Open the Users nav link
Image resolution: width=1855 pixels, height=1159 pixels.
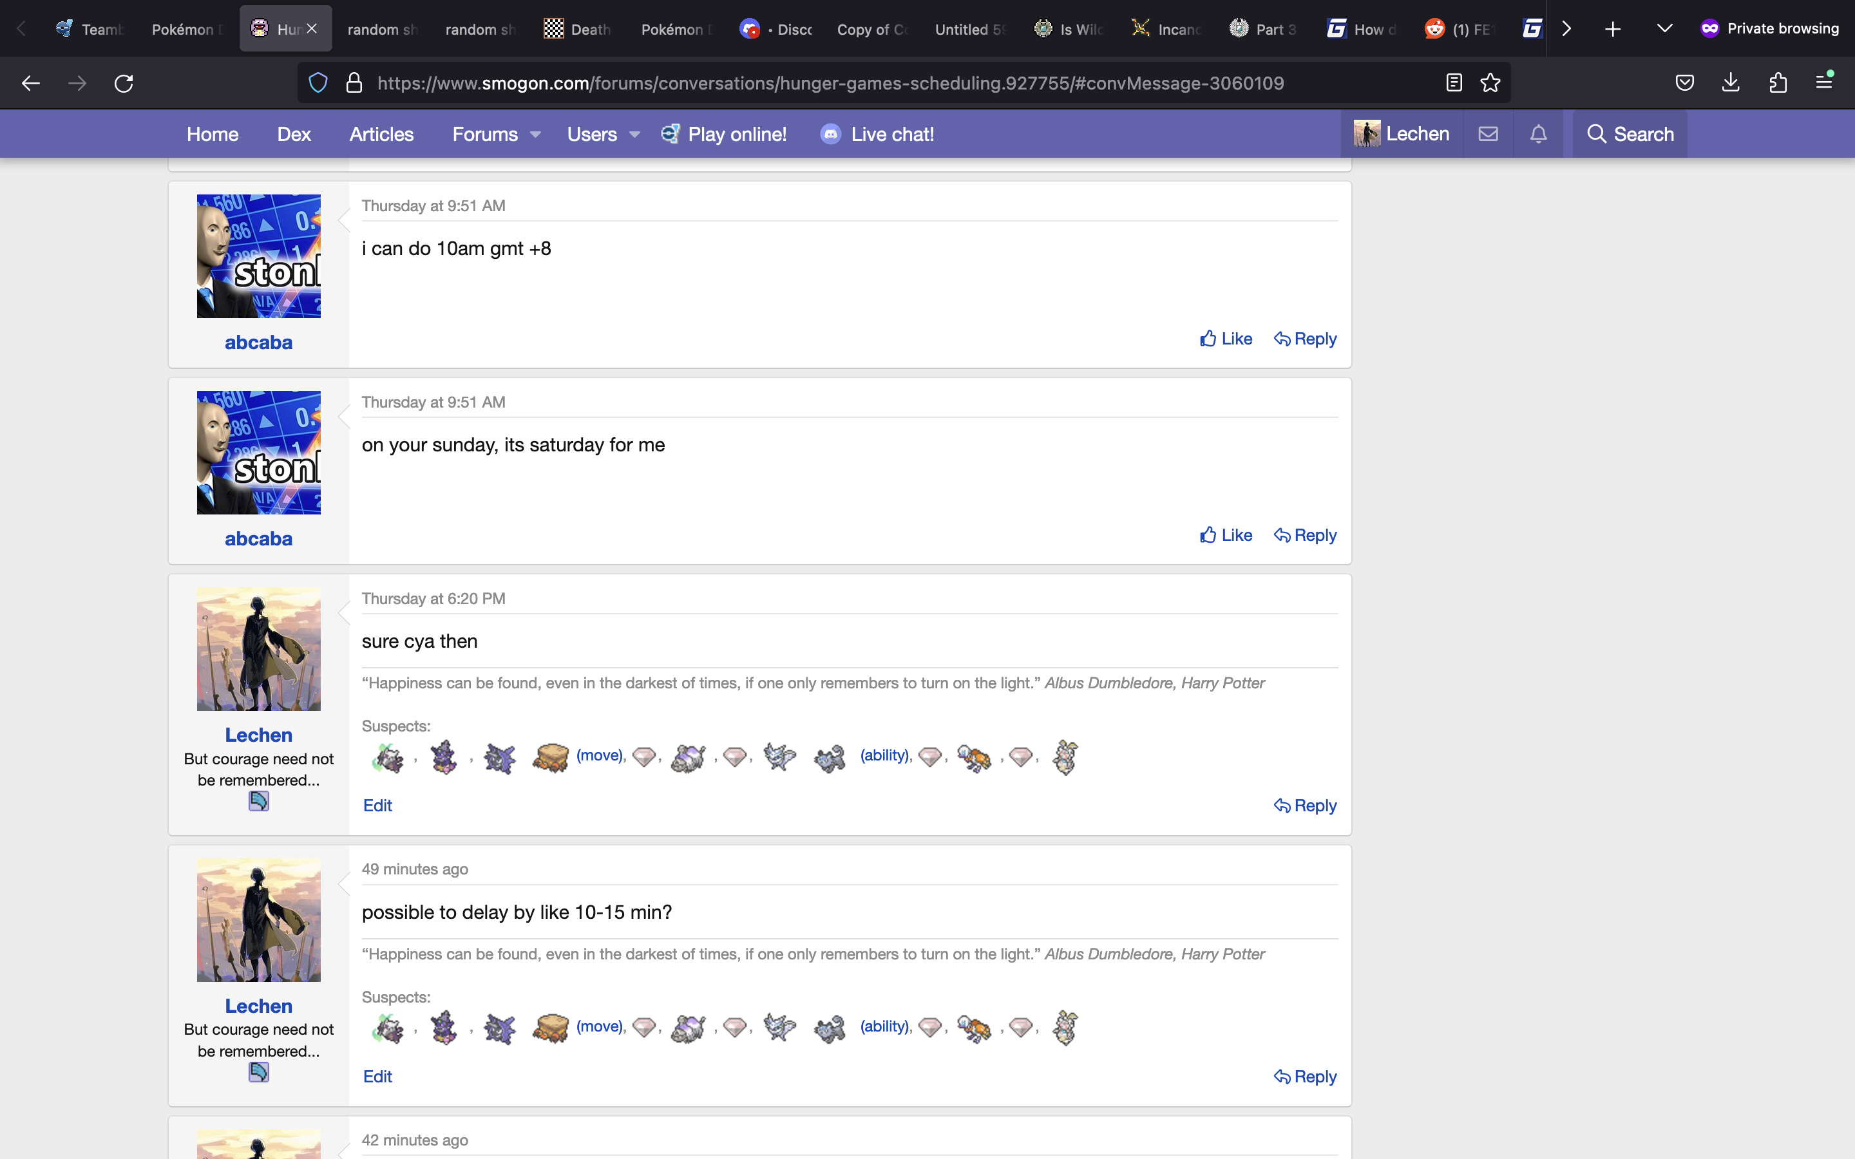point(592,134)
